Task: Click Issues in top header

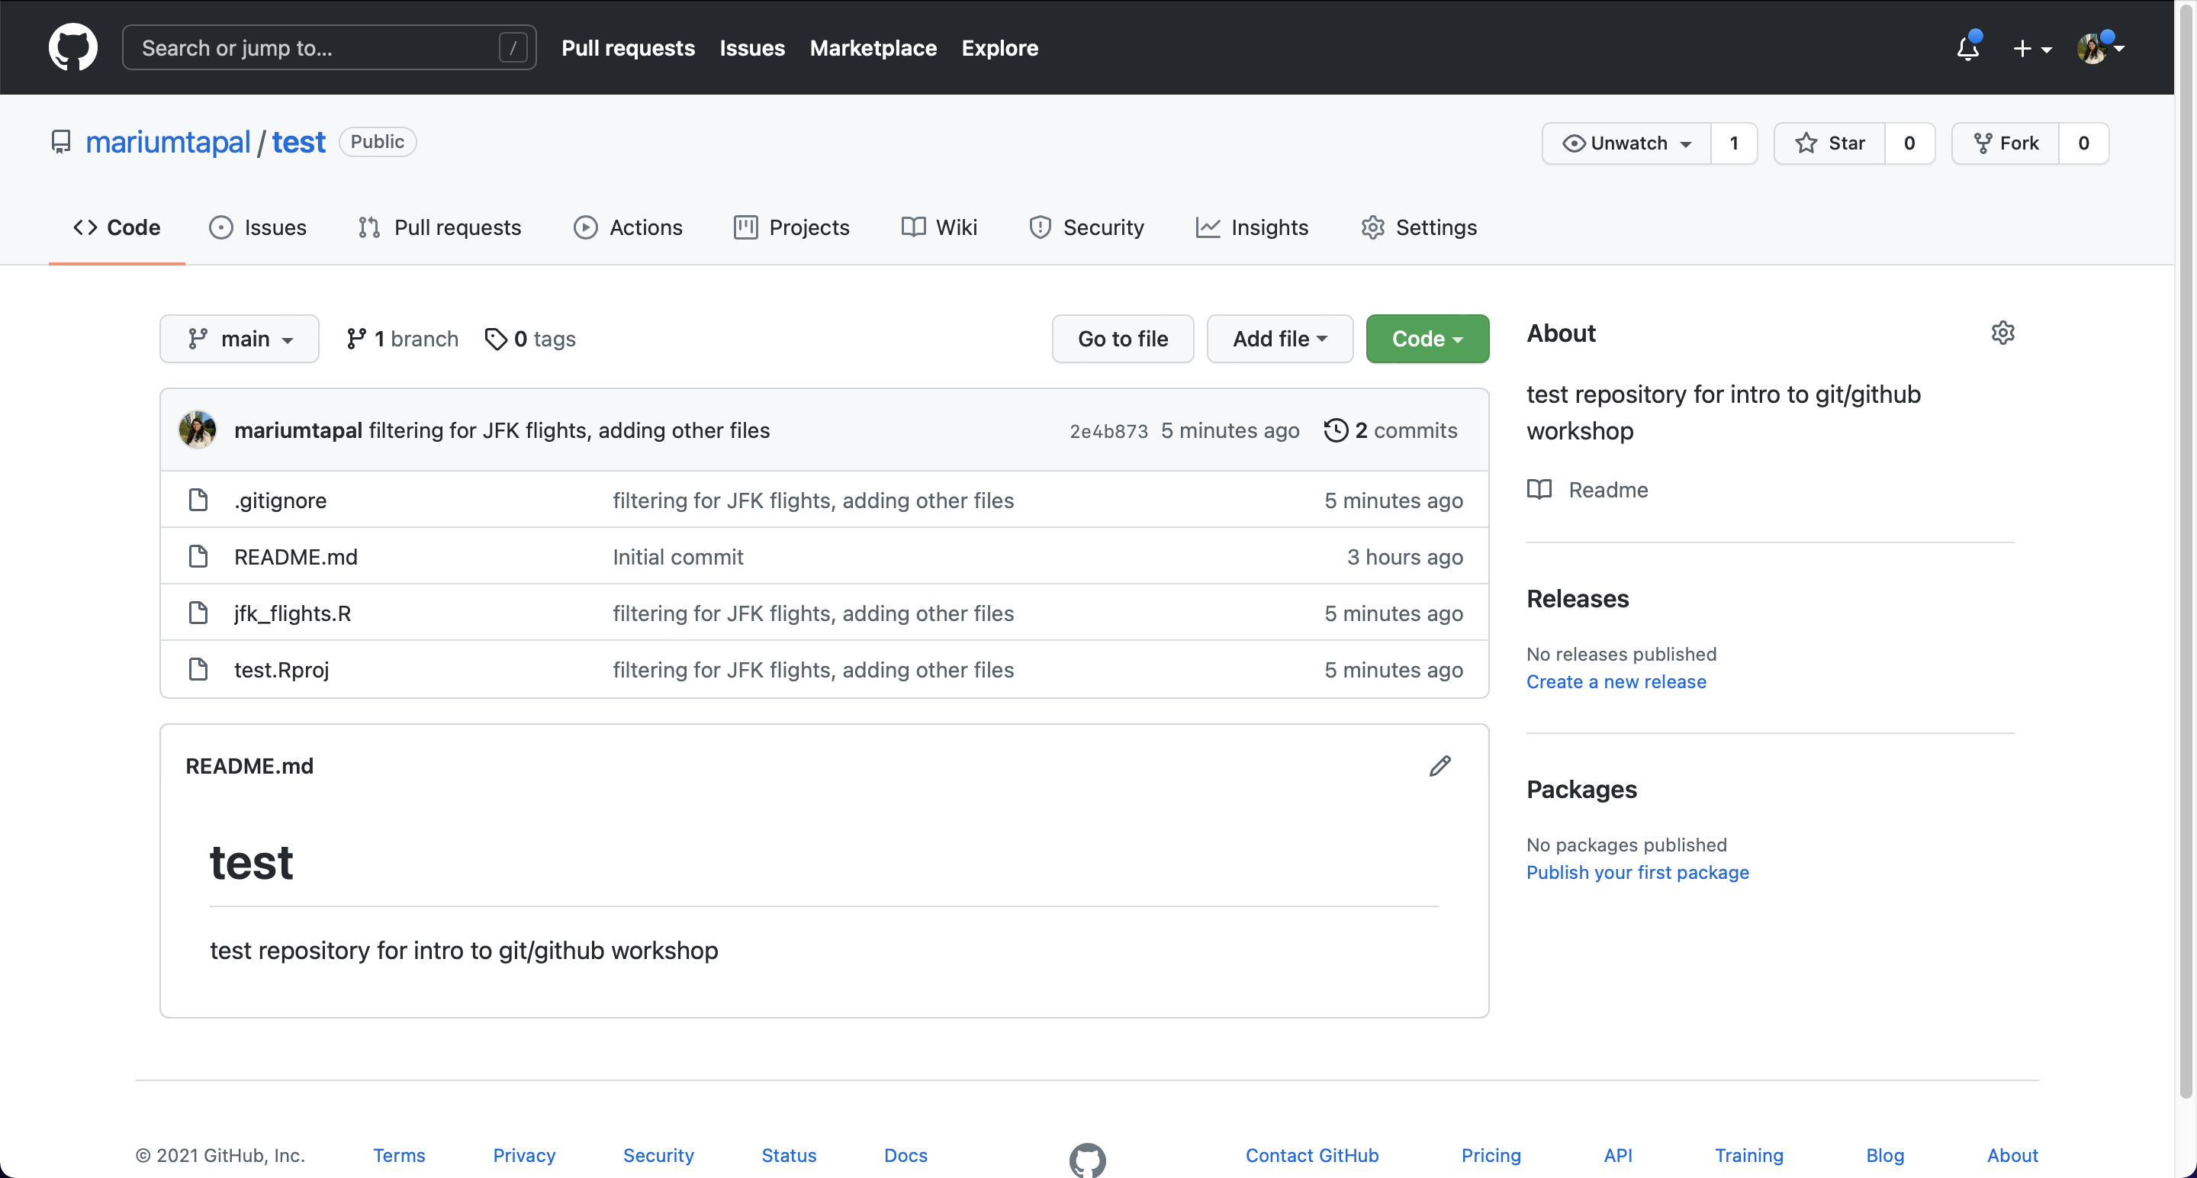Action: tap(751, 48)
